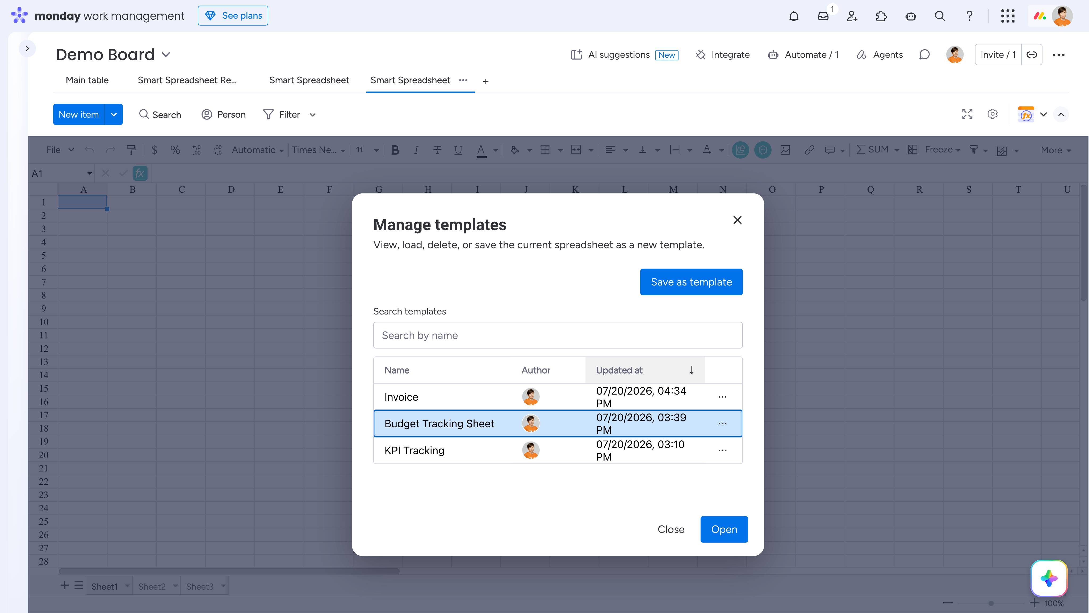
Task: Enter fullscreen view with expand arrows icon
Action: pos(967,114)
